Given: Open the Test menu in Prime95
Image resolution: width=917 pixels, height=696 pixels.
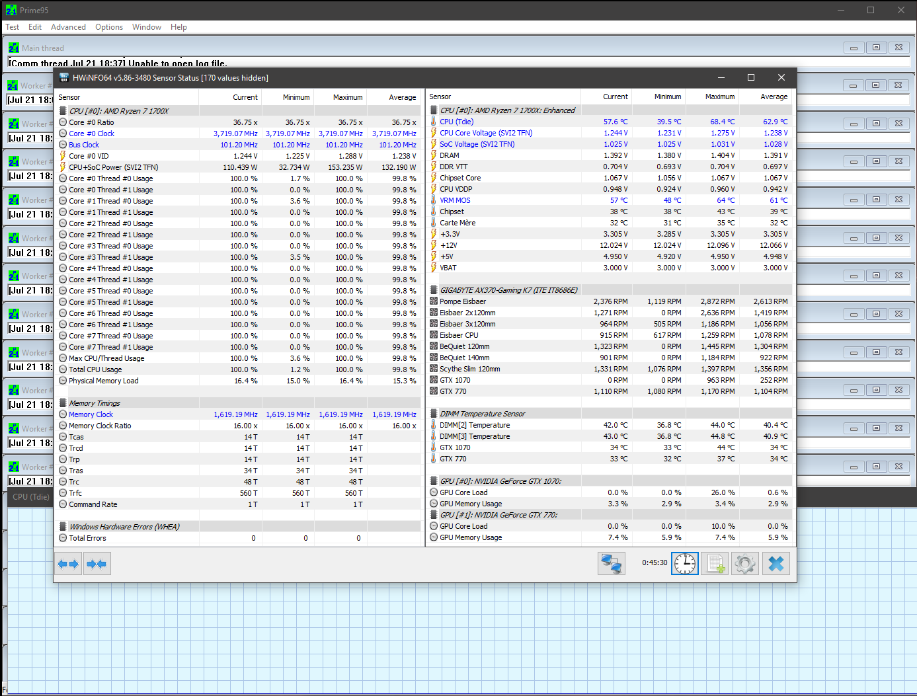Looking at the screenshot, I should 13,27.
